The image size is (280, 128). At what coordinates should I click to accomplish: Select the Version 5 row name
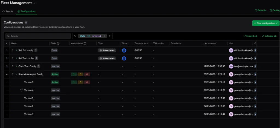pos(29,82)
